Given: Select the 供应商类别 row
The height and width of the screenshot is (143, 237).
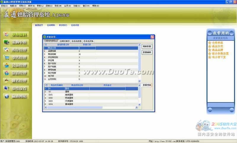Looking at the screenshot, I should pos(91,57).
